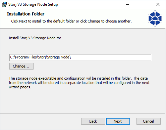Click the greyed-out maximize window button
166x130 pixels.
[x=143, y=4]
